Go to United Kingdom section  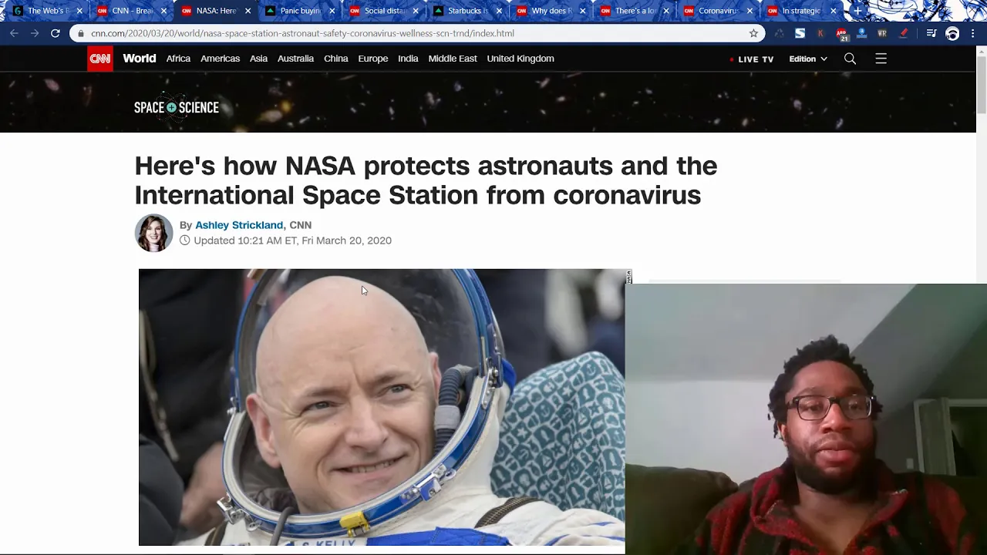coord(520,59)
